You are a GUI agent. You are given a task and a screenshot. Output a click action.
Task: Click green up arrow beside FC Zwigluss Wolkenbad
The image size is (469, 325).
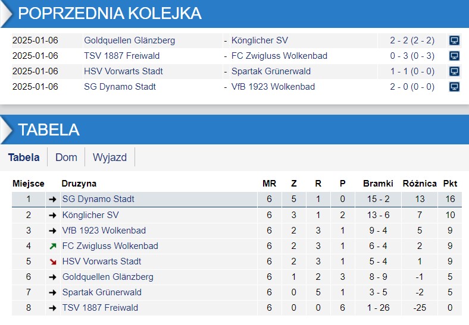(x=53, y=246)
